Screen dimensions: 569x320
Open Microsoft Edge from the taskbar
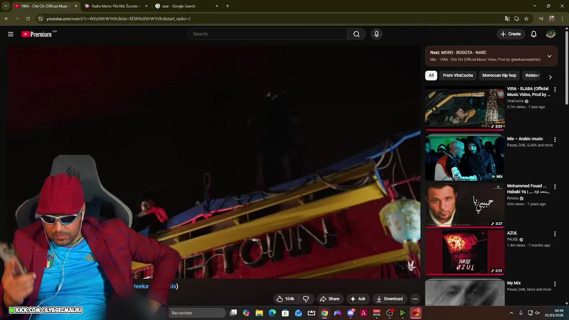[x=272, y=313]
